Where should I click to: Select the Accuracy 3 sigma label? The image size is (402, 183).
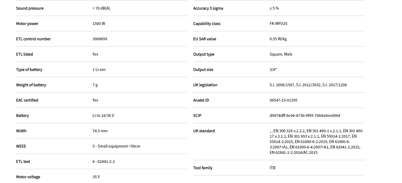[x=208, y=8]
